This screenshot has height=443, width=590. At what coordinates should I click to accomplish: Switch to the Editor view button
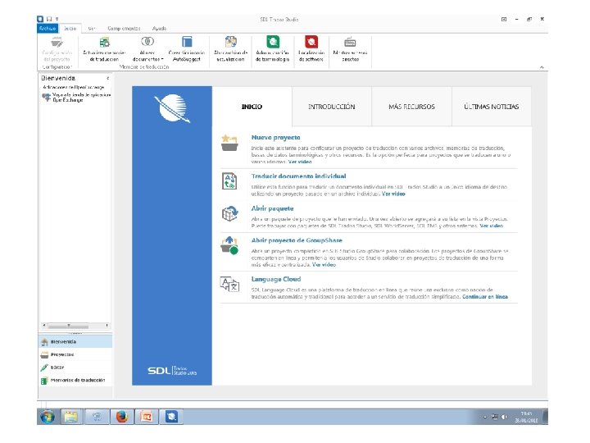[75, 368]
